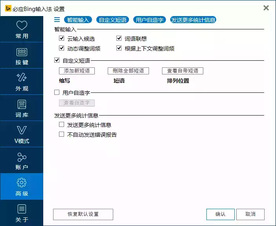Confirm settings with 确认 button
This screenshot has width=276, height=226.
pos(221,214)
